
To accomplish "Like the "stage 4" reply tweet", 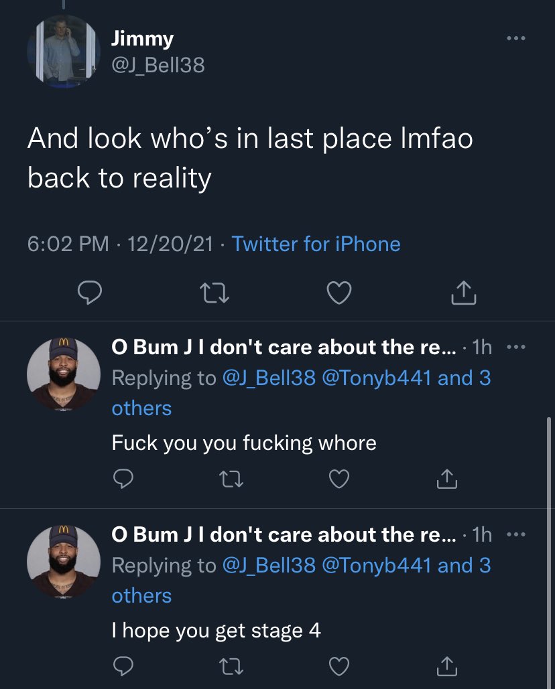I will 339,667.
